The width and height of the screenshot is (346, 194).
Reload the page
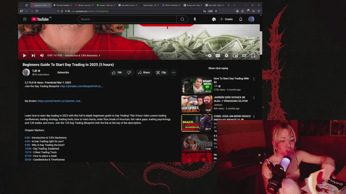tap(37, 11)
